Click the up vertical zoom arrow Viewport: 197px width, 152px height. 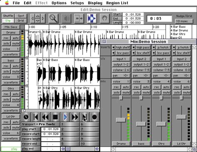click(x=38, y=16)
